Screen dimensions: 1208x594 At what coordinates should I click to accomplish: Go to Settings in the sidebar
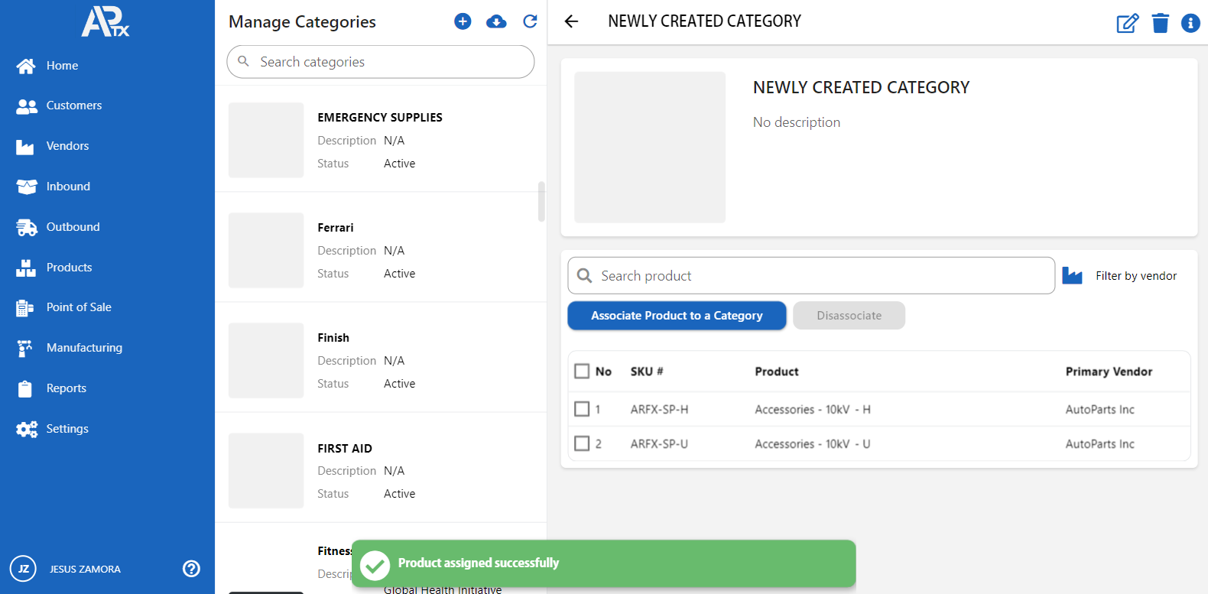click(x=67, y=429)
